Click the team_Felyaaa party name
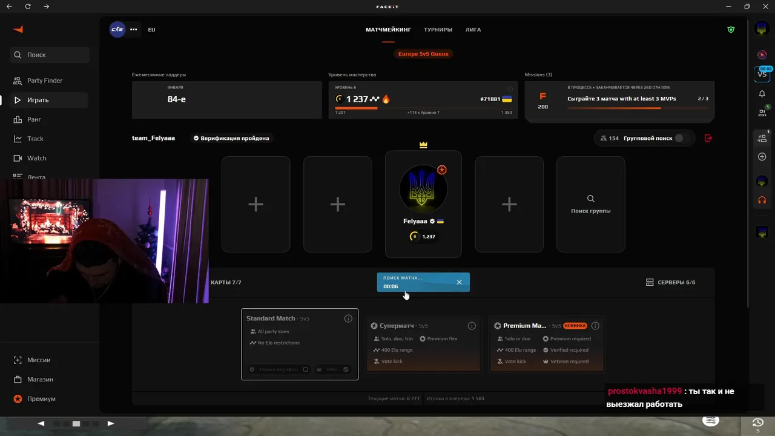 153,138
